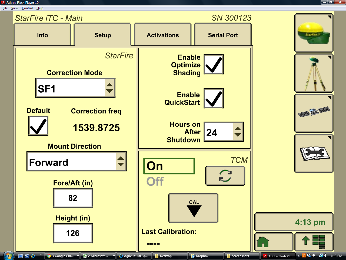Image resolution: width=346 pixels, height=260 pixels.
Task: Open the Control menu
Action: 27,8
